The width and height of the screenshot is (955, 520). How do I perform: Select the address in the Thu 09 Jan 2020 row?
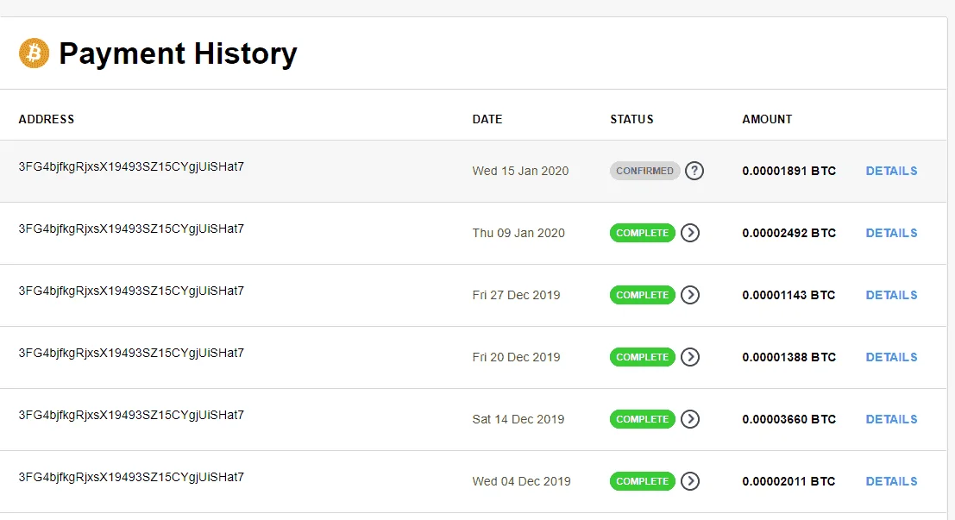click(x=131, y=229)
